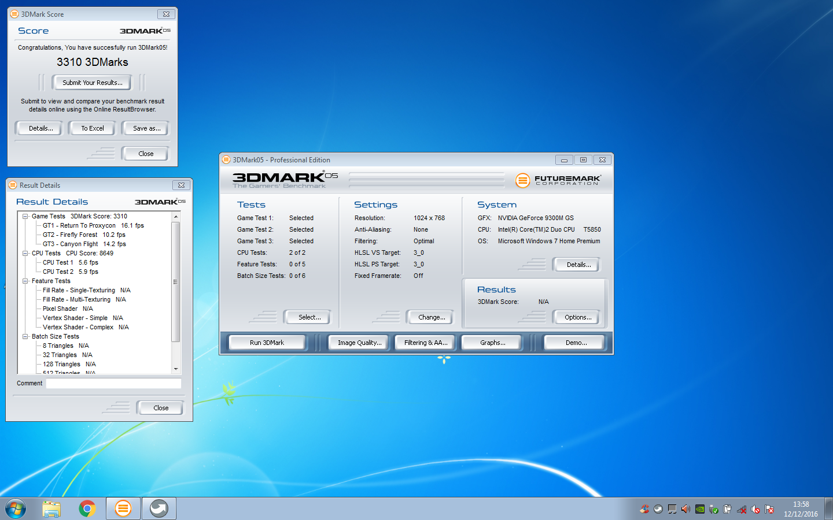Click Safely Remove Hardware tray icon

tap(714, 509)
